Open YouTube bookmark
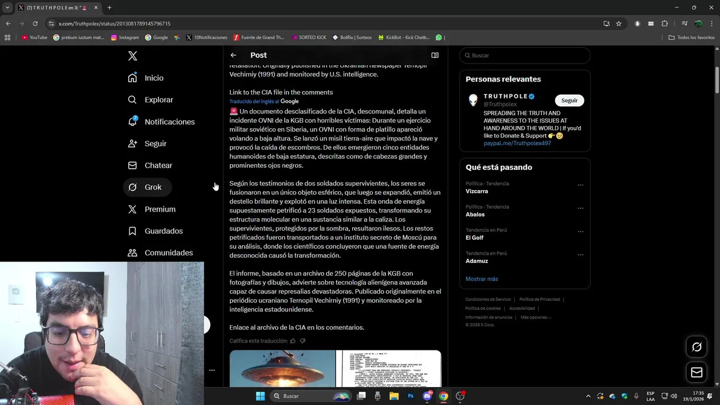This screenshot has width=720, height=405. click(x=34, y=38)
